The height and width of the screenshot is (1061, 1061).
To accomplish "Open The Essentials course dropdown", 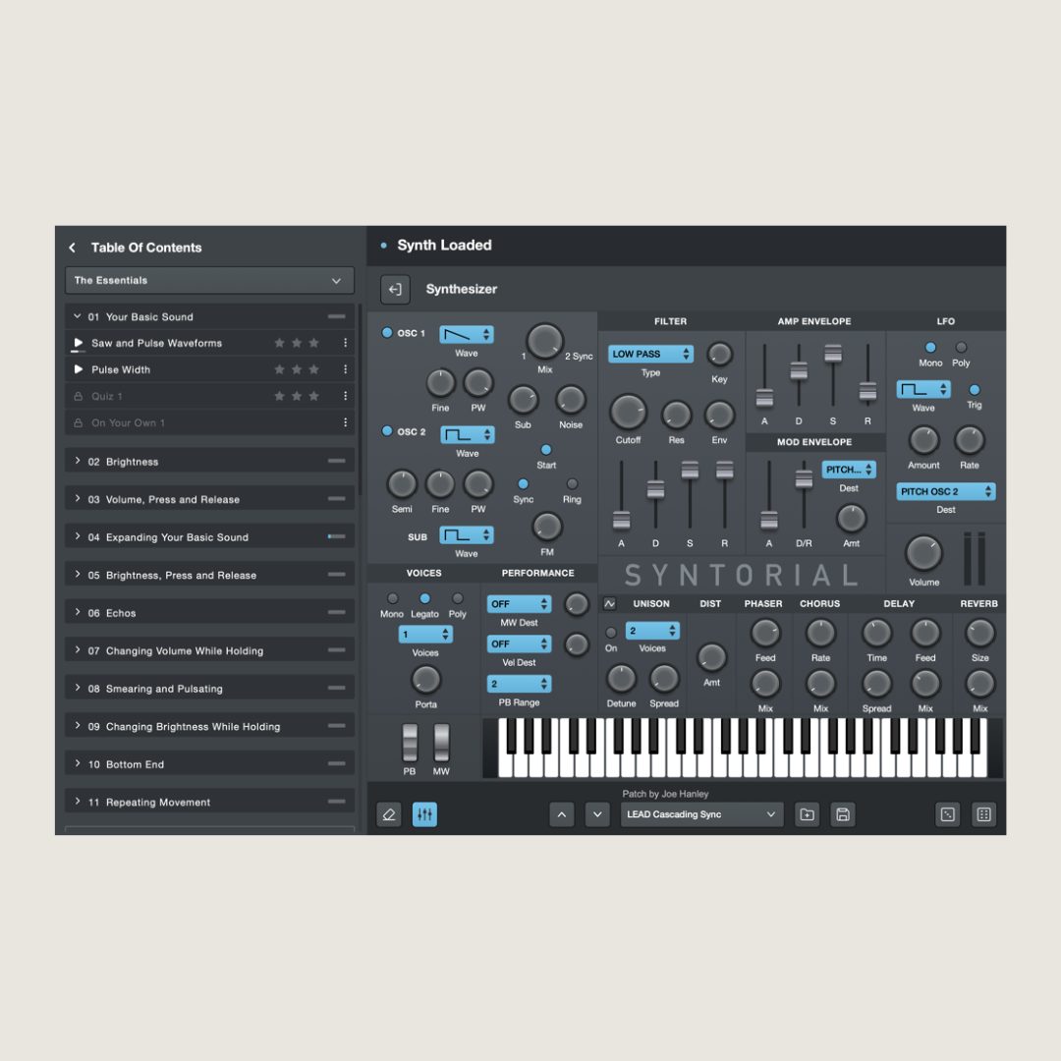I will point(210,281).
